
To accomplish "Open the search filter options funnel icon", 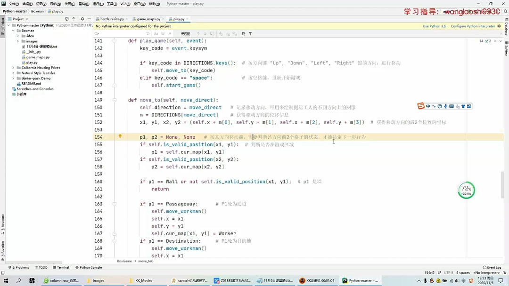I will coord(250,33).
